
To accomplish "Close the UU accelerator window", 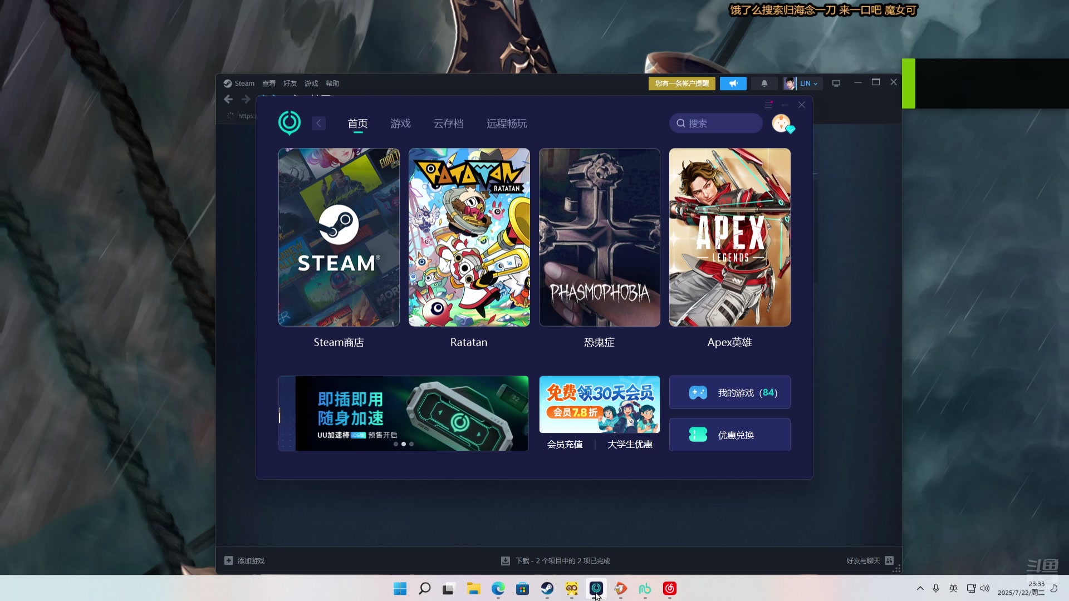I will (802, 105).
